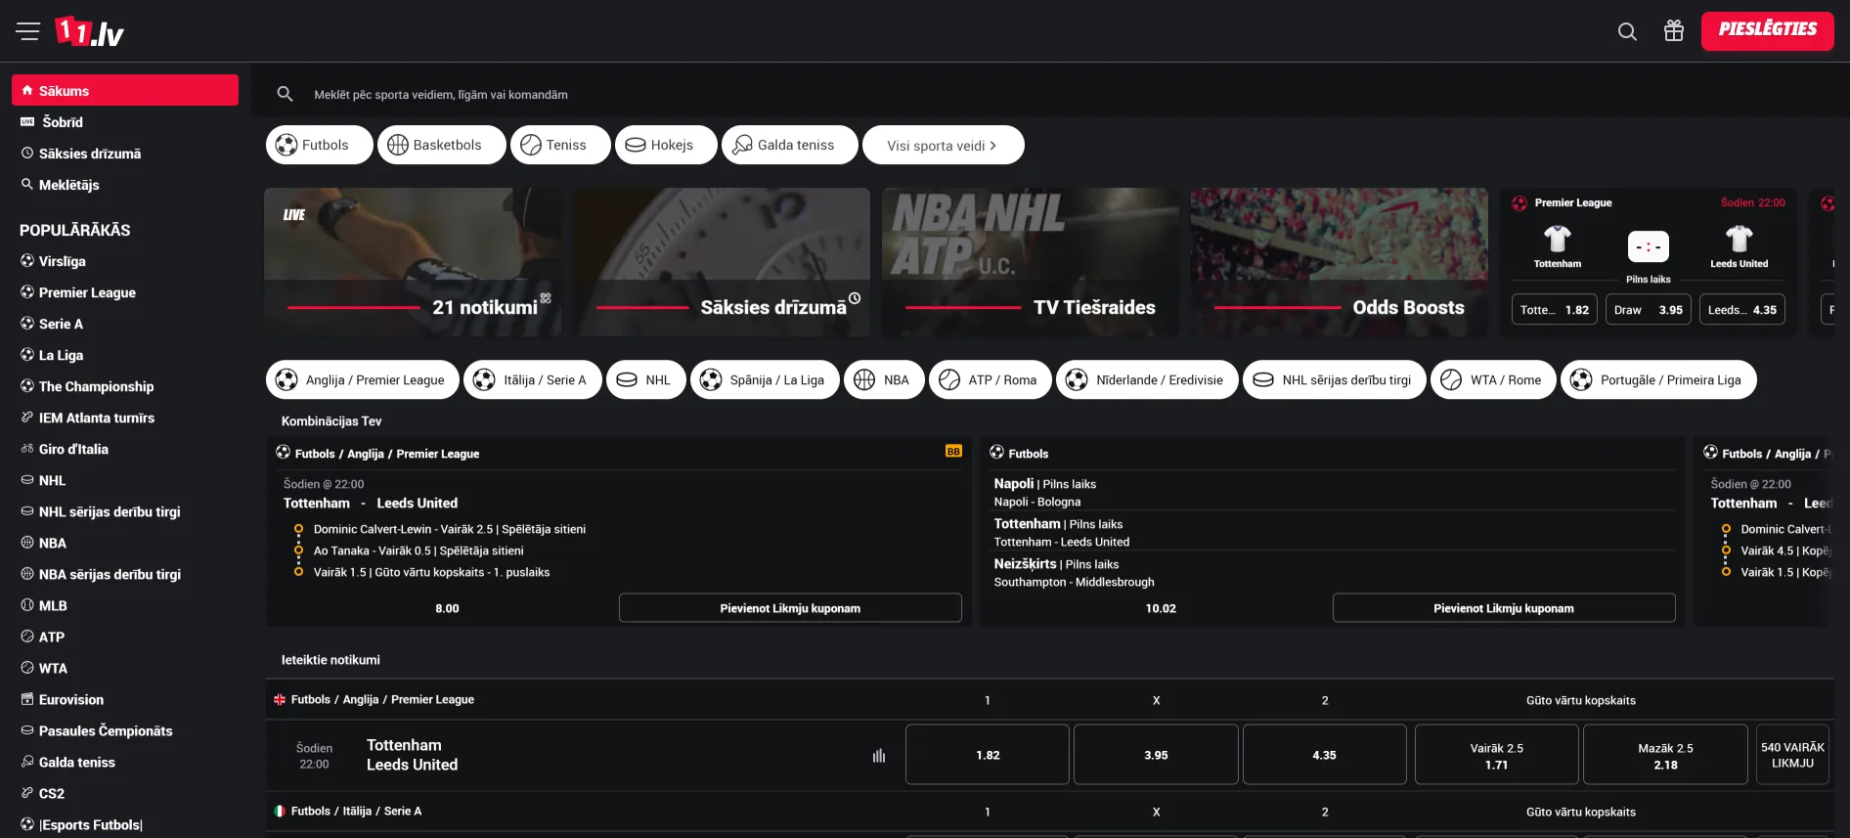
Task: Open the hamburger menu
Action: tap(27, 31)
